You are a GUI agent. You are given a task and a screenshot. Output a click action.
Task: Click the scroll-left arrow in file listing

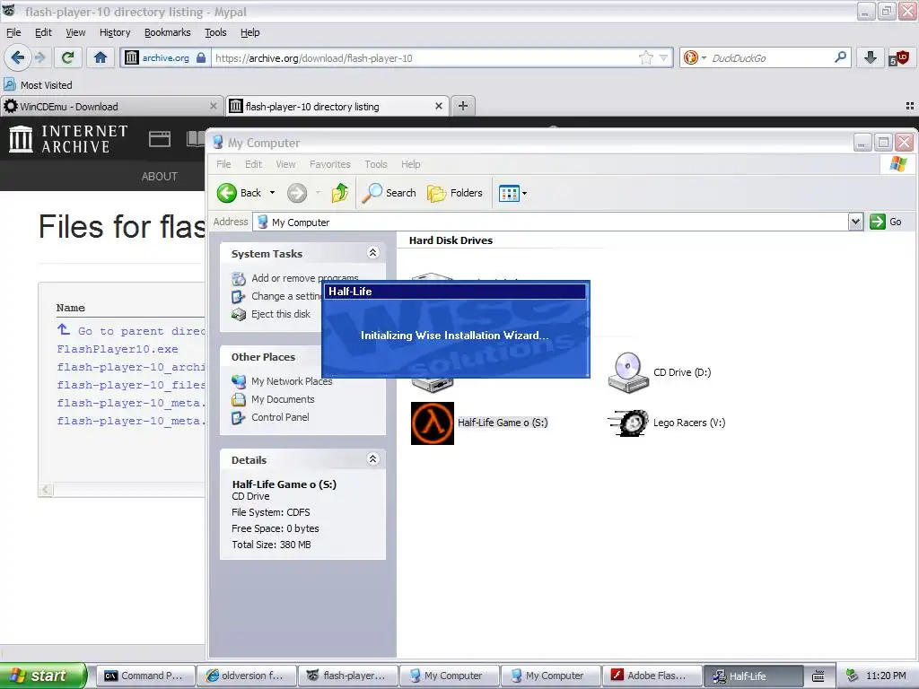pos(46,489)
